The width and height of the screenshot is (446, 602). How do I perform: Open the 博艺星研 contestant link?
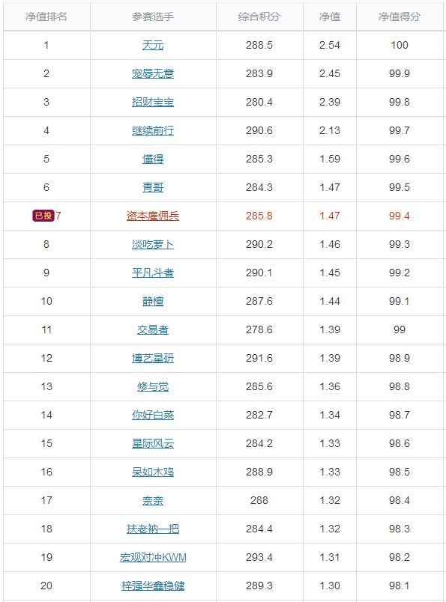153,358
